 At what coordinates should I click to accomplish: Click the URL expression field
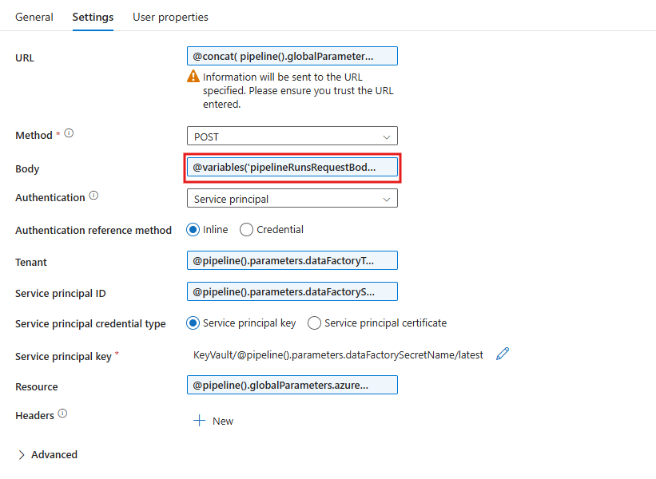point(292,56)
